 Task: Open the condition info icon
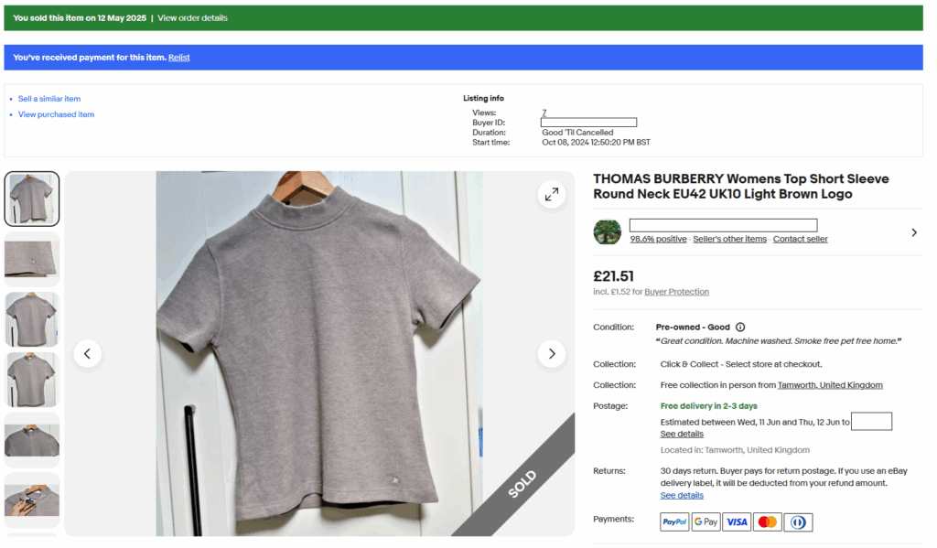(x=740, y=327)
